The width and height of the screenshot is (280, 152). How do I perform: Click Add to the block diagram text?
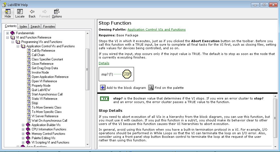coord(126,88)
